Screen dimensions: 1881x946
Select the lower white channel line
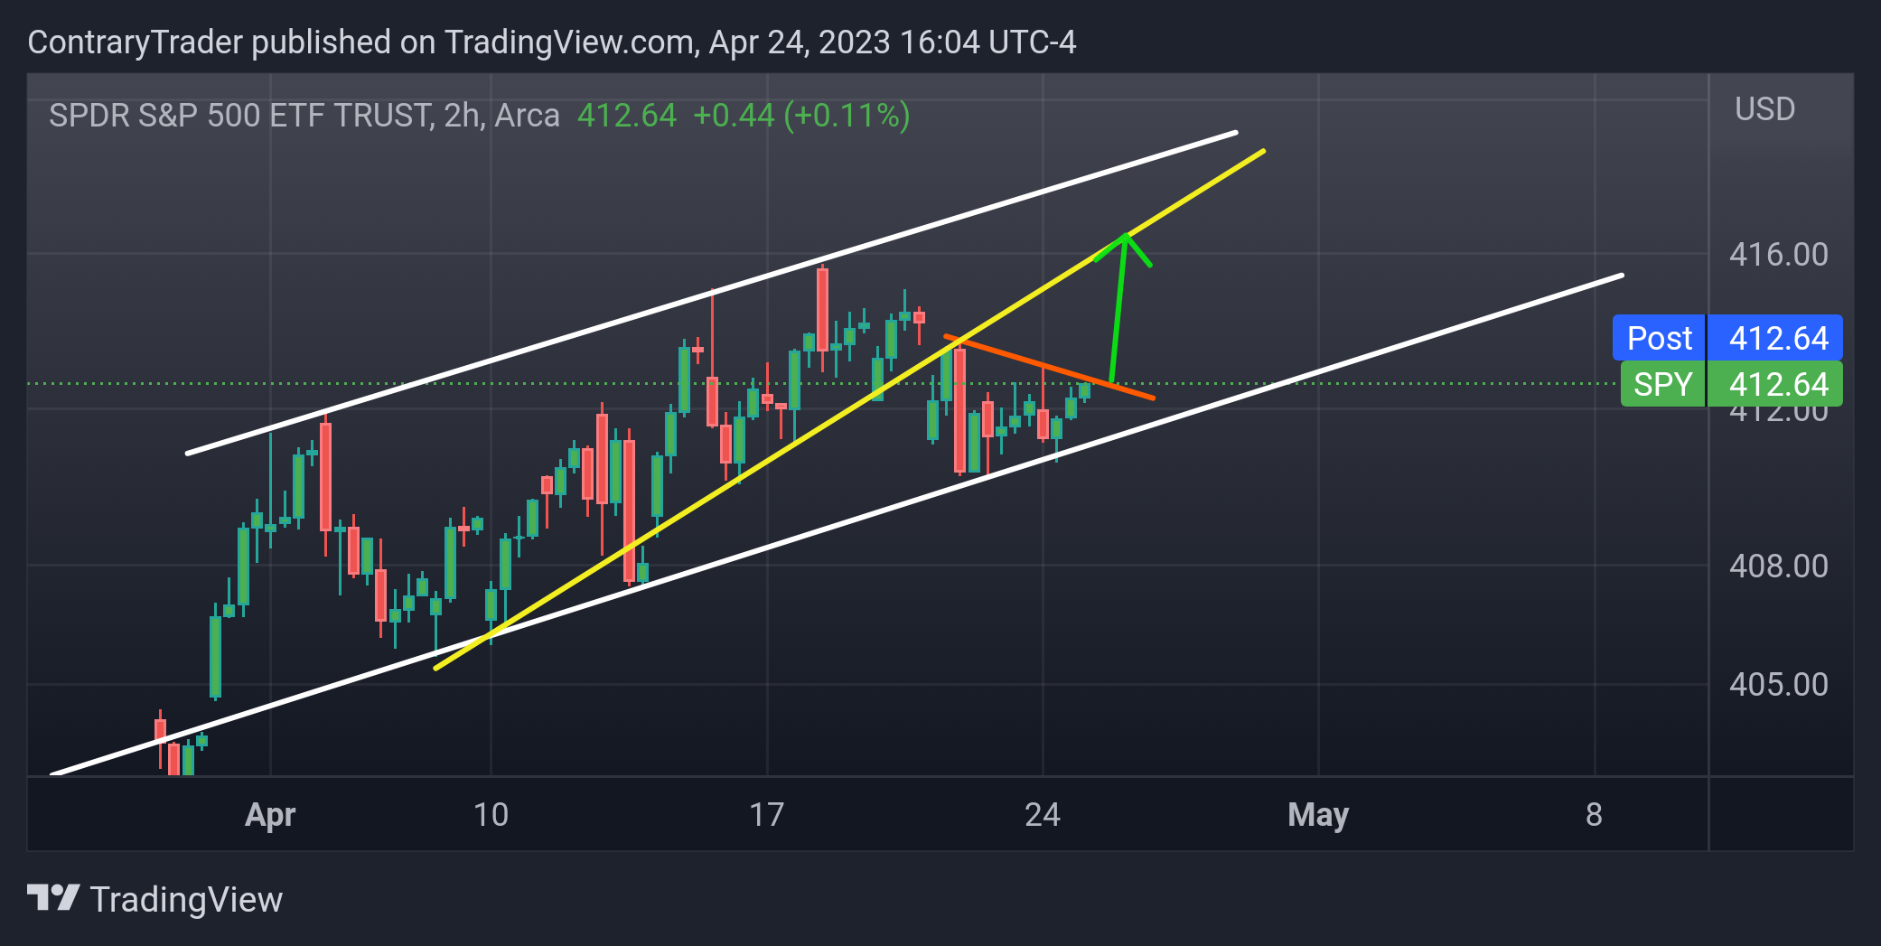(x=837, y=524)
